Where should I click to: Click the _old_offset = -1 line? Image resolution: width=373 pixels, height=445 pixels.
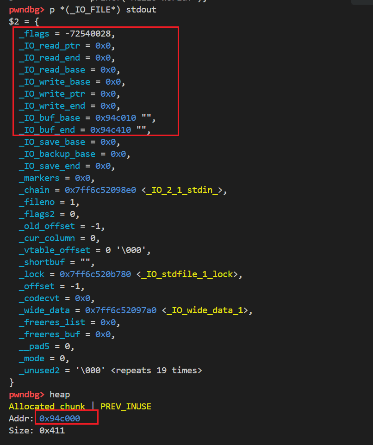[x=62, y=226]
